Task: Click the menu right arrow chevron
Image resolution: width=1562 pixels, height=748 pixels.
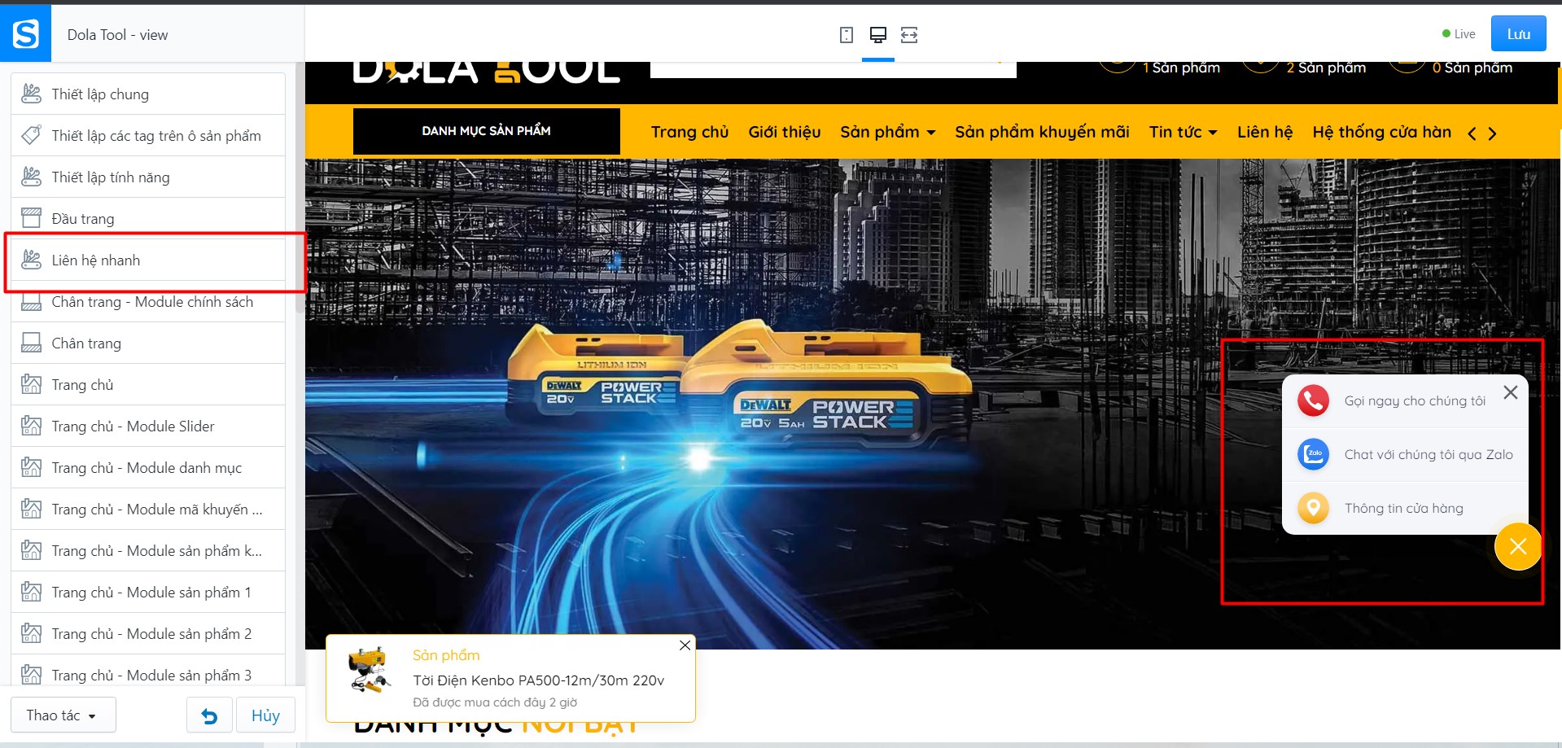Action: pos(1492,133)
